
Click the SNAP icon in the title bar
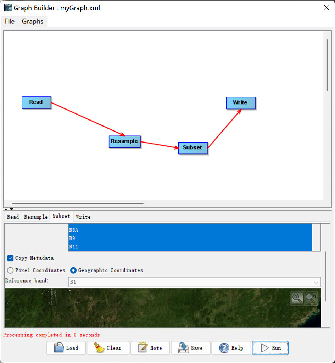point(8,7)
